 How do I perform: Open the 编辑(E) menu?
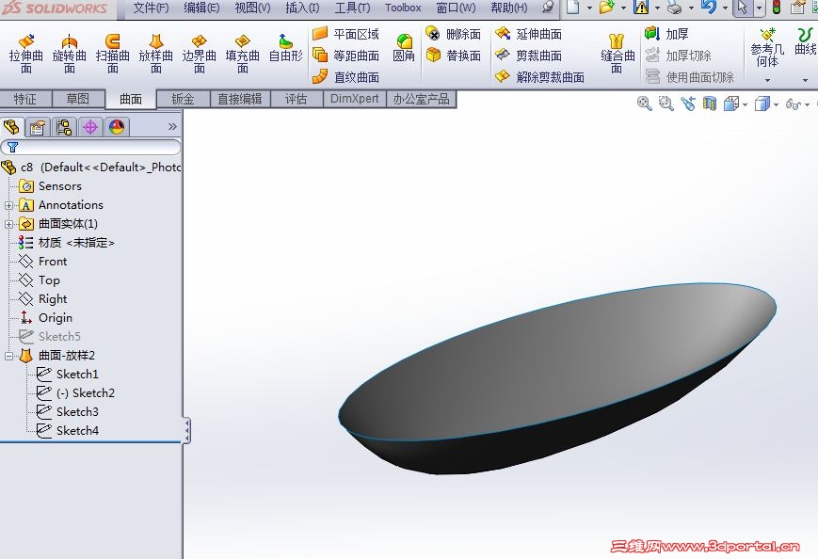coord(201,8)
